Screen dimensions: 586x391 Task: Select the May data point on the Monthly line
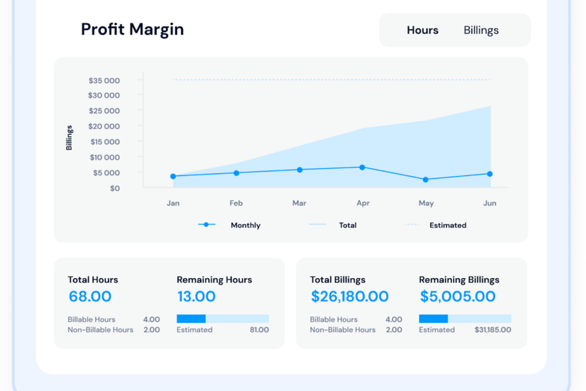426,179
